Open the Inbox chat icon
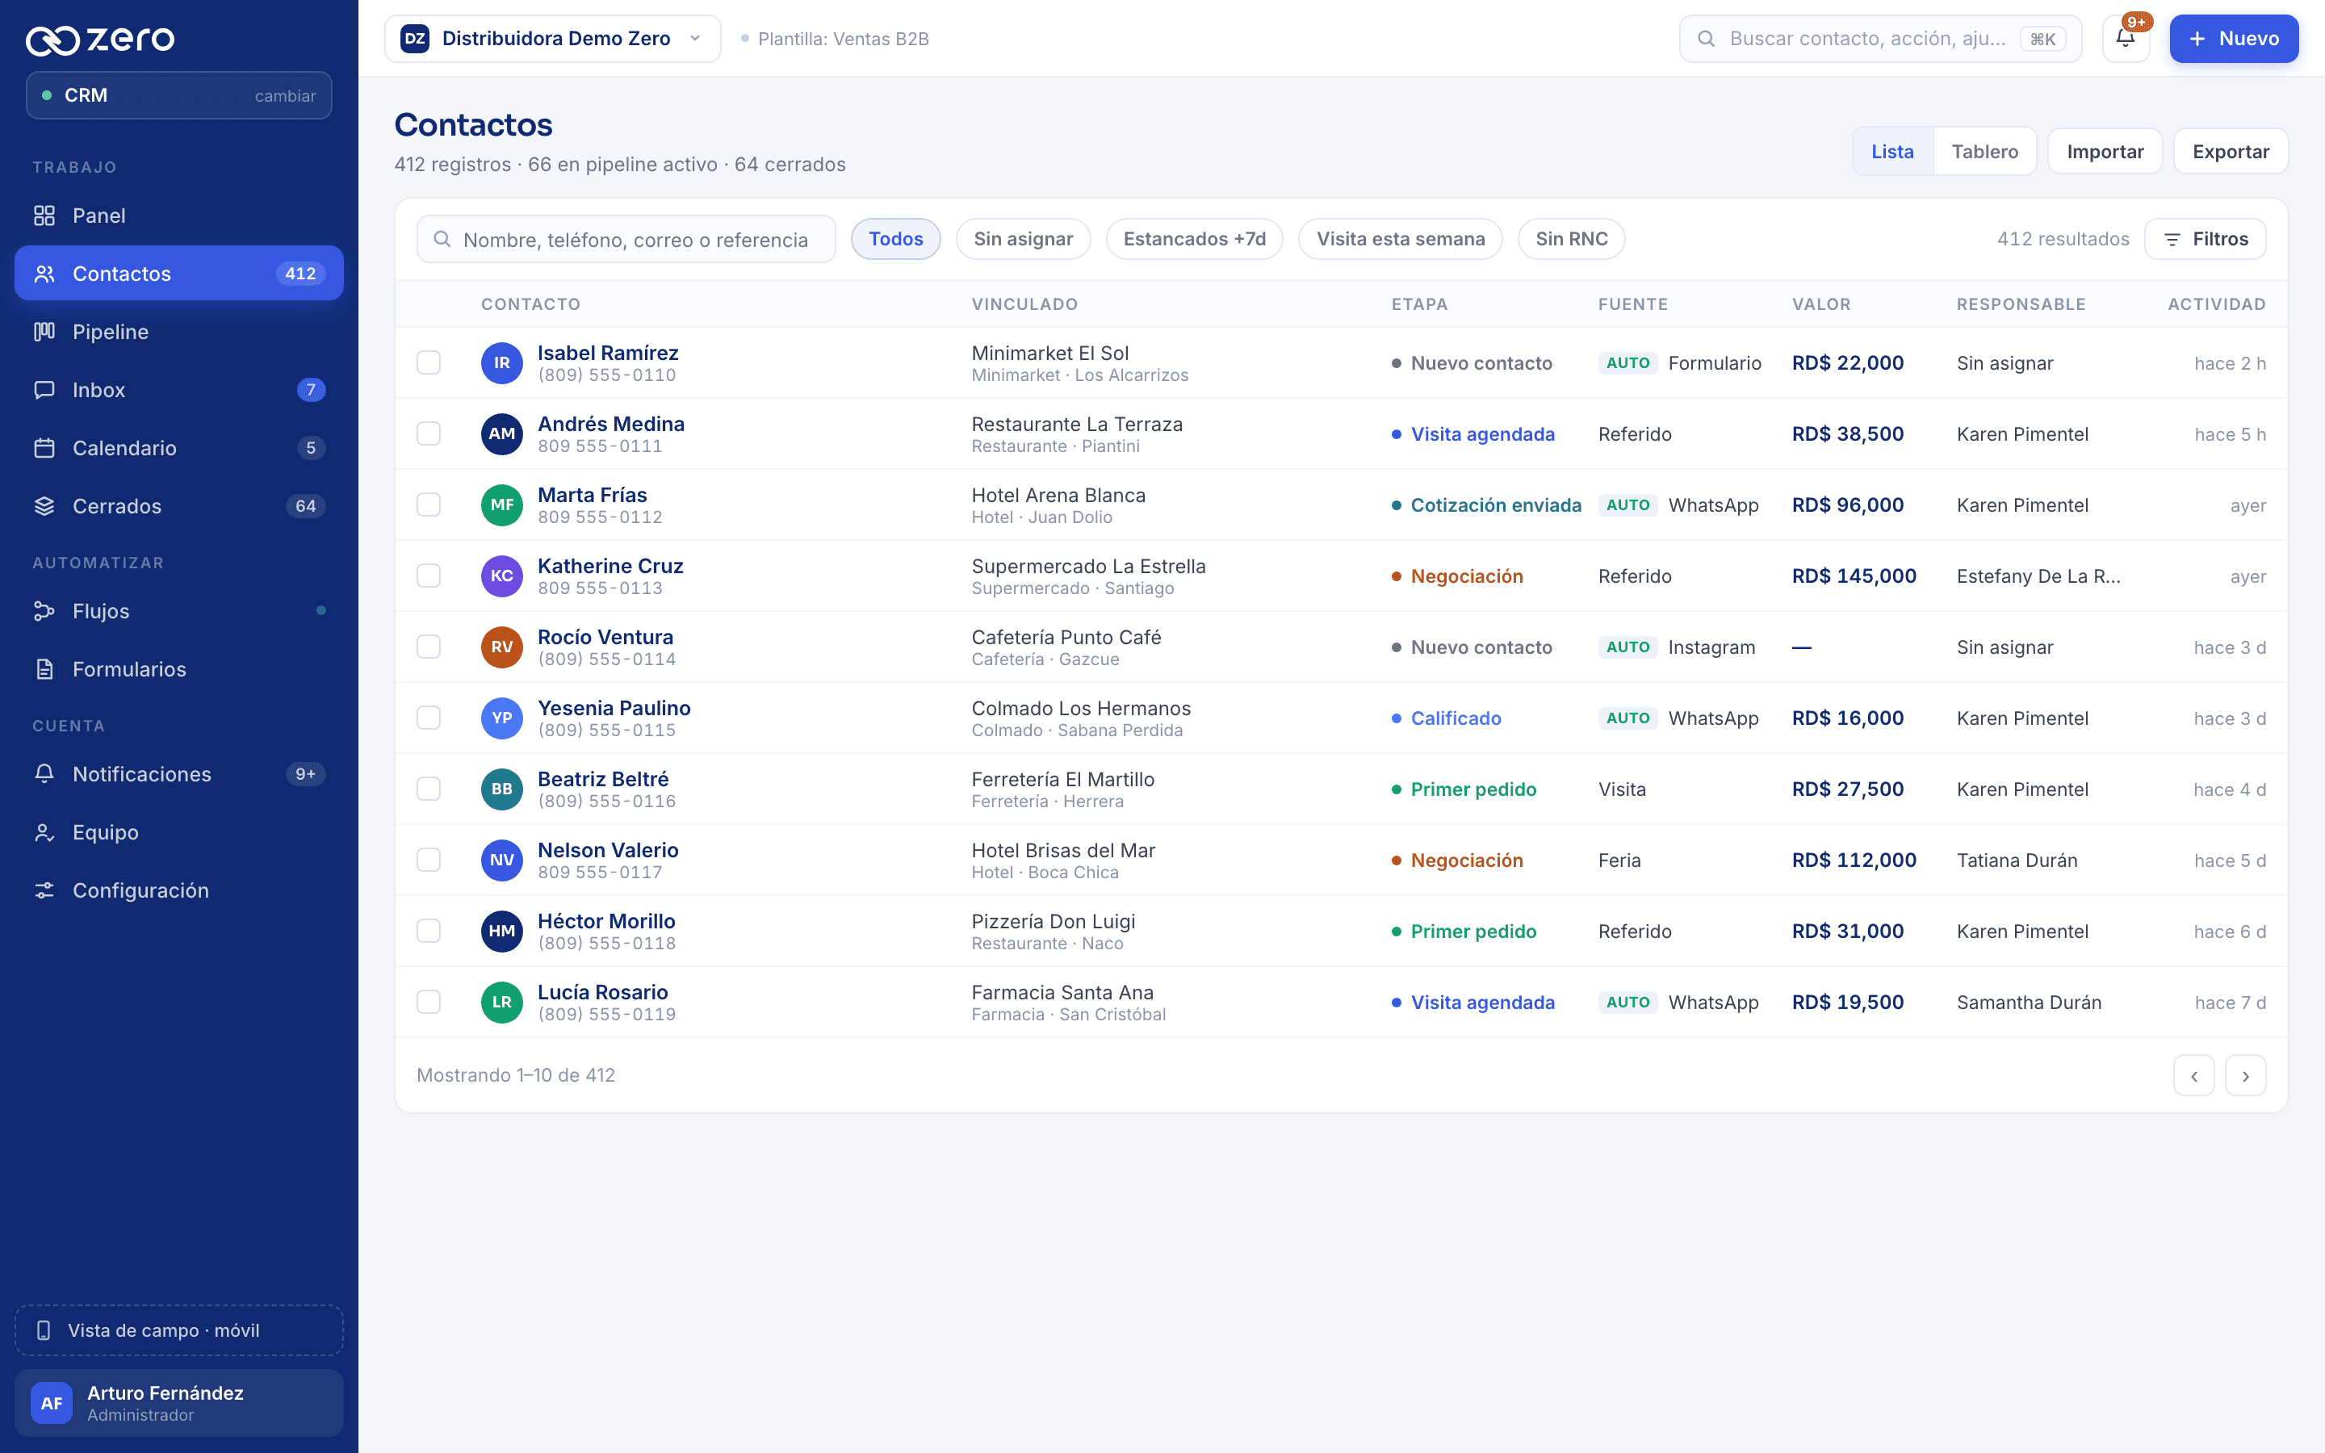The width and height of the screenshot is (2325, 1453). tap(44, 389)
